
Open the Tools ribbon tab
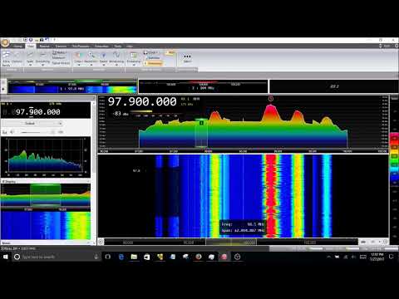118,47
